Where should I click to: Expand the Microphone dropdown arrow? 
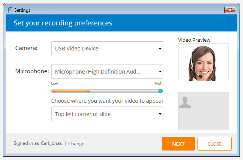click(x=160, y=71)
